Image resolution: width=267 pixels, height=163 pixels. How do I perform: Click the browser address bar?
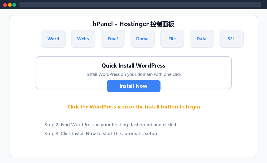[x=140, y=5]
